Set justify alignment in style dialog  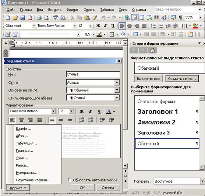(x=40, y=120)
